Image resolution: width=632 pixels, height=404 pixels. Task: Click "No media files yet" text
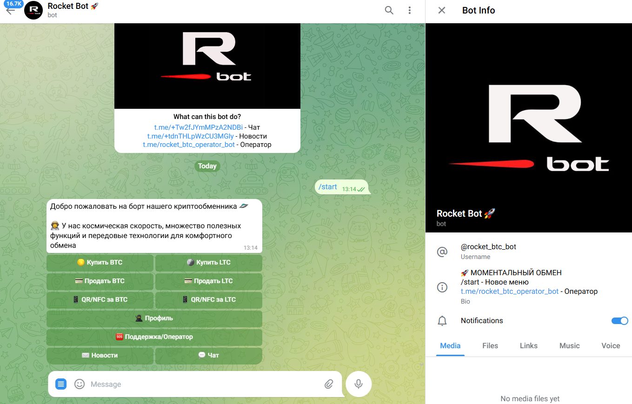530,398
